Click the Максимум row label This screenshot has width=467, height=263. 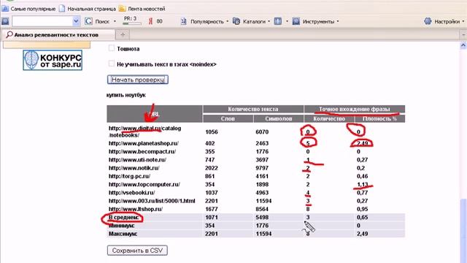[x=123, y=234]
